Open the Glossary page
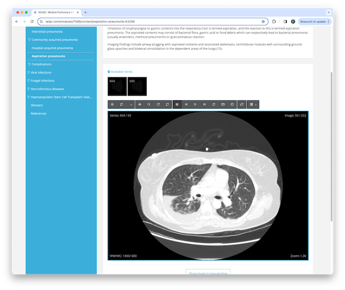Screen dimensions: 345x290 (37, 105)
